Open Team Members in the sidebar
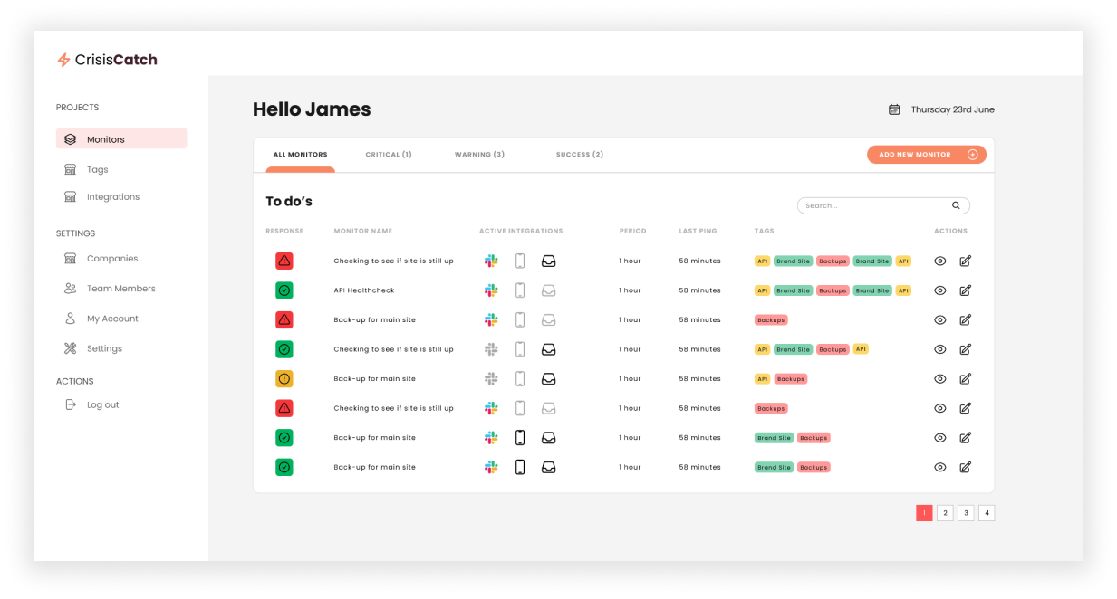 (x=120, y=289)
